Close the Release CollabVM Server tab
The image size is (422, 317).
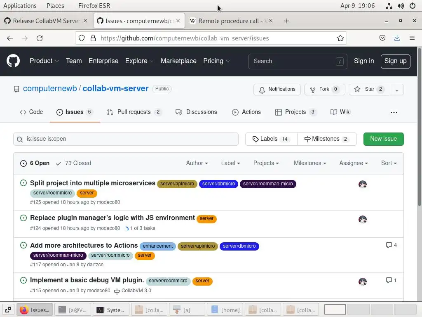pyautogui.click(x=85, y=21)
